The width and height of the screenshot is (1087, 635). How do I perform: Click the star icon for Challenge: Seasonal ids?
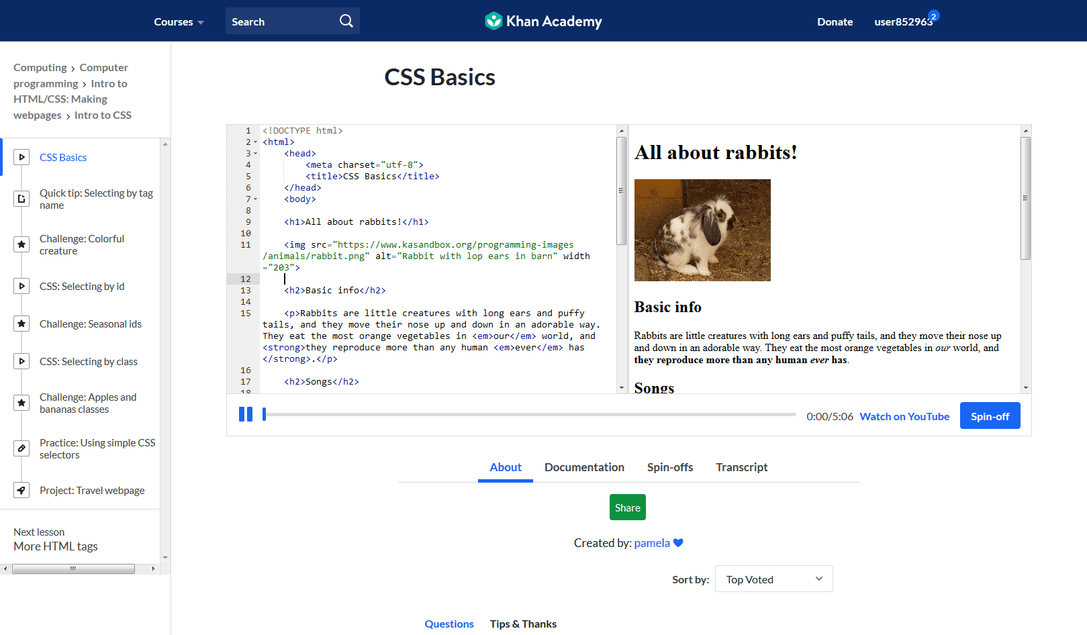click(21, 324)
